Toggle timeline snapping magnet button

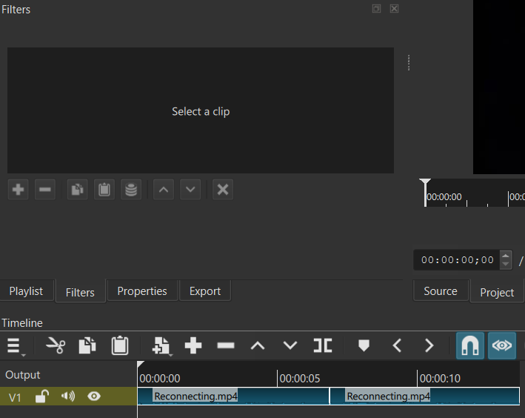point(469,345)
